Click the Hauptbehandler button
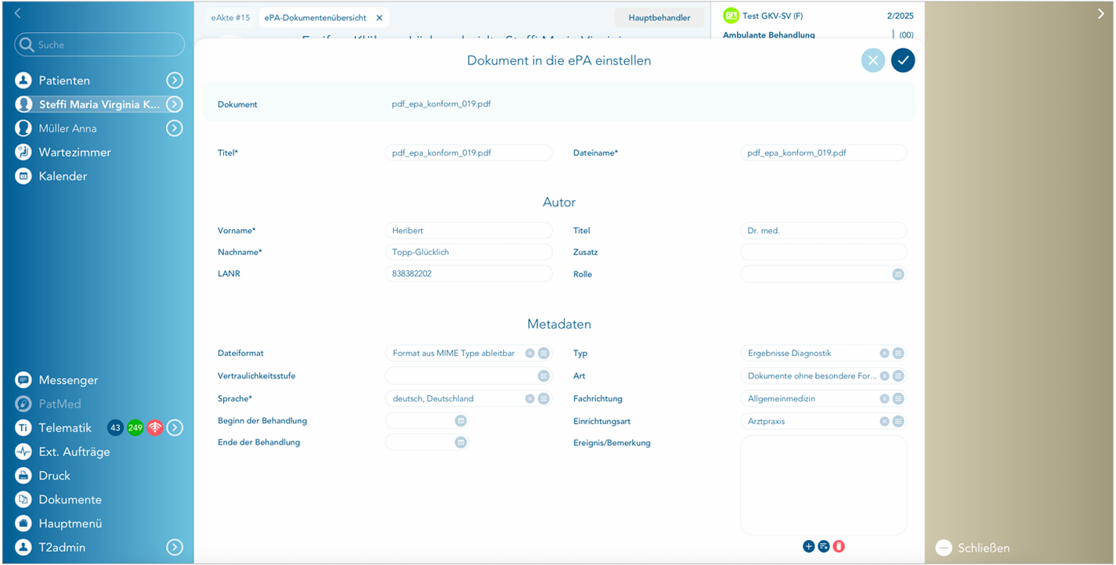 (659, 17)
